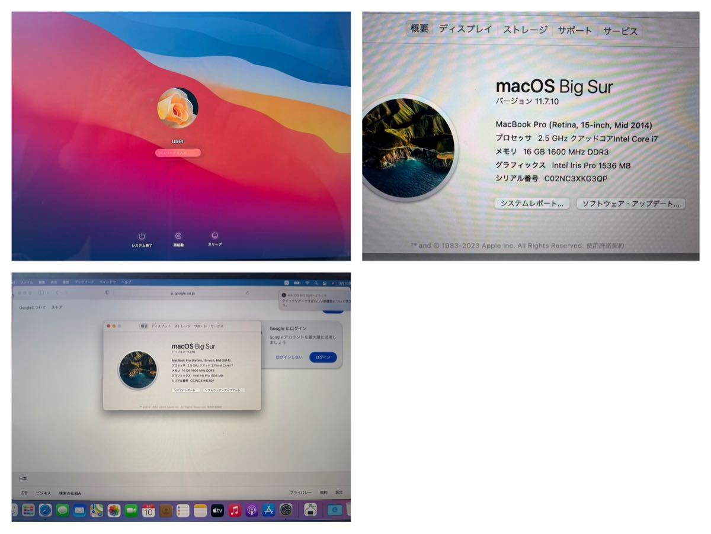
Task: Open Photos from the Dock
Action: (x=114, y=510)
